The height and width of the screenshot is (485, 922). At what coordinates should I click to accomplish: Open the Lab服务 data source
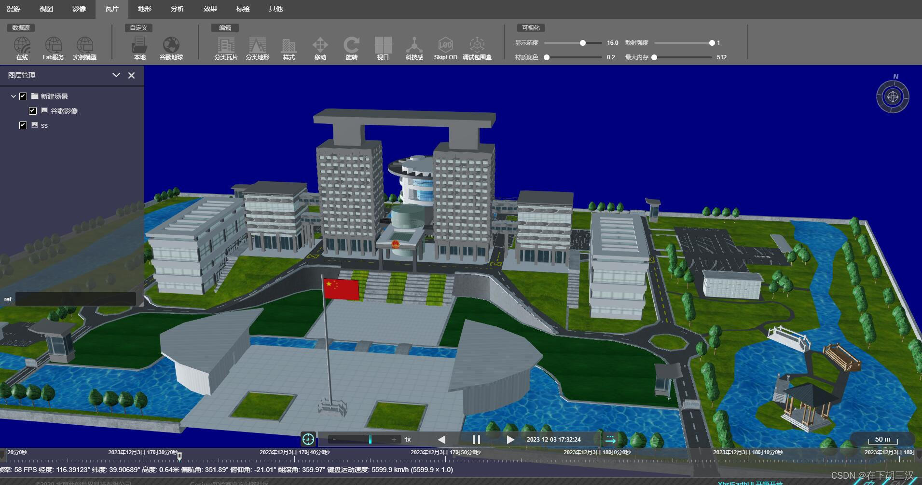54,48
